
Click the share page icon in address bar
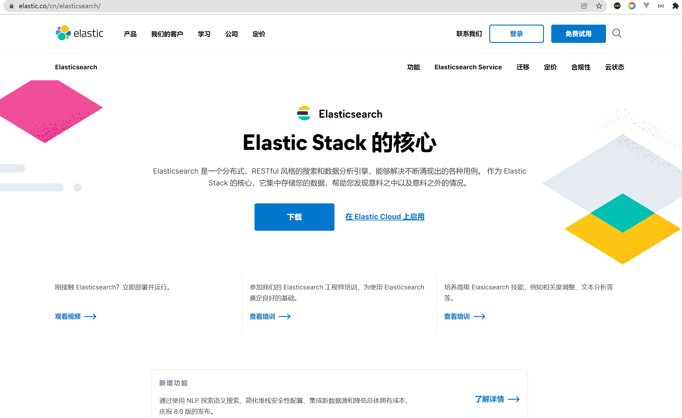584,6
